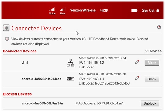Click the user icon beside Sign Out
This screenshot has width=165, height=112.
(x=158, y=10)
